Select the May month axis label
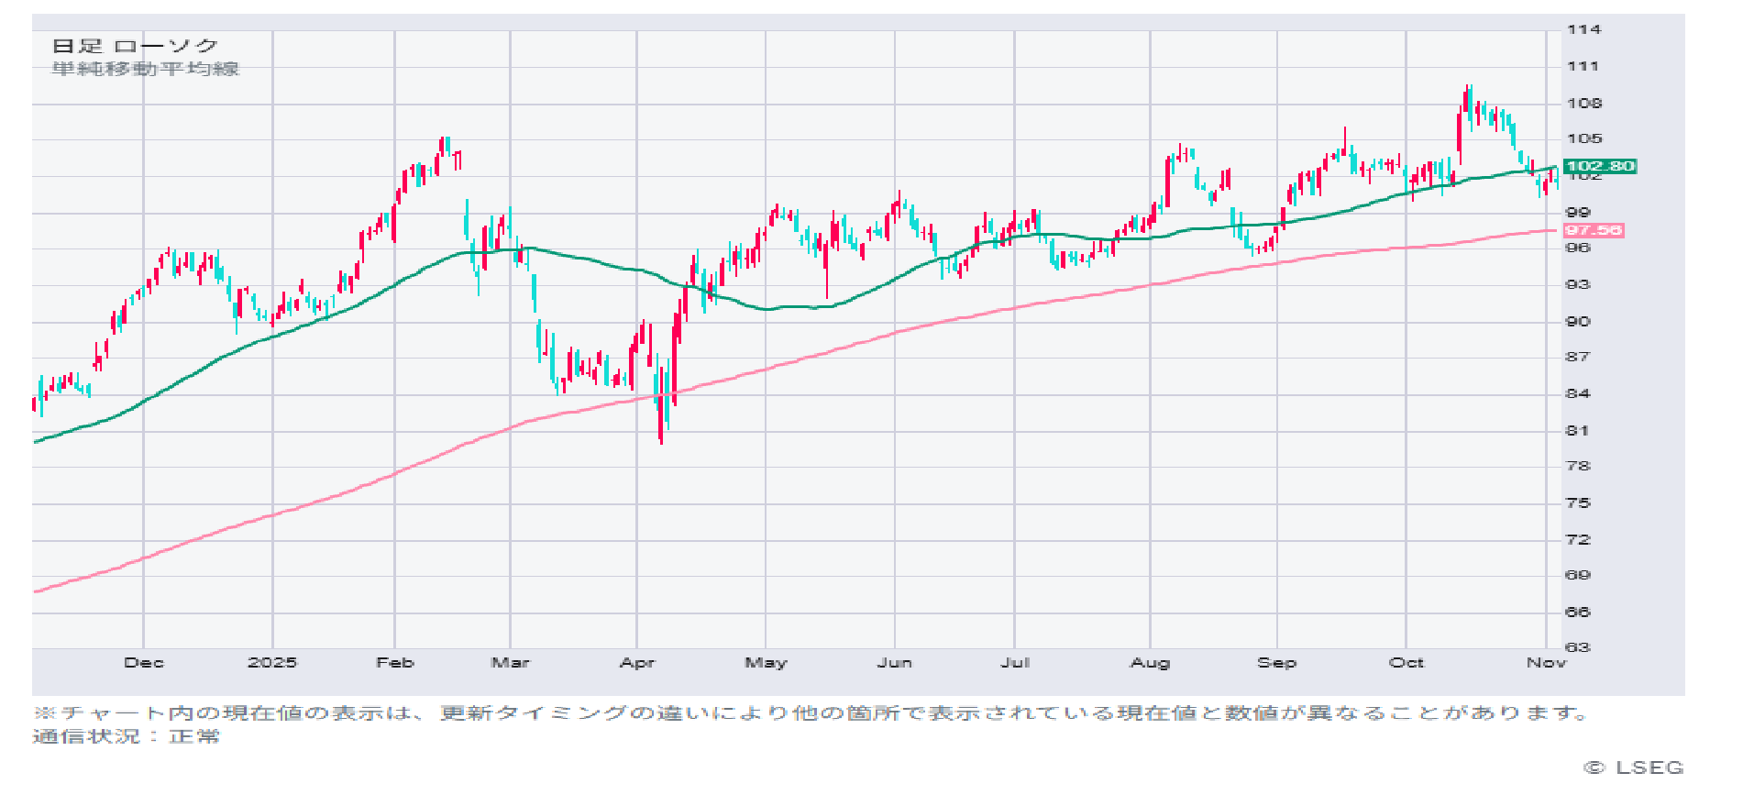Viewport: 1754px width, 806px height. [x=766, y=662]
